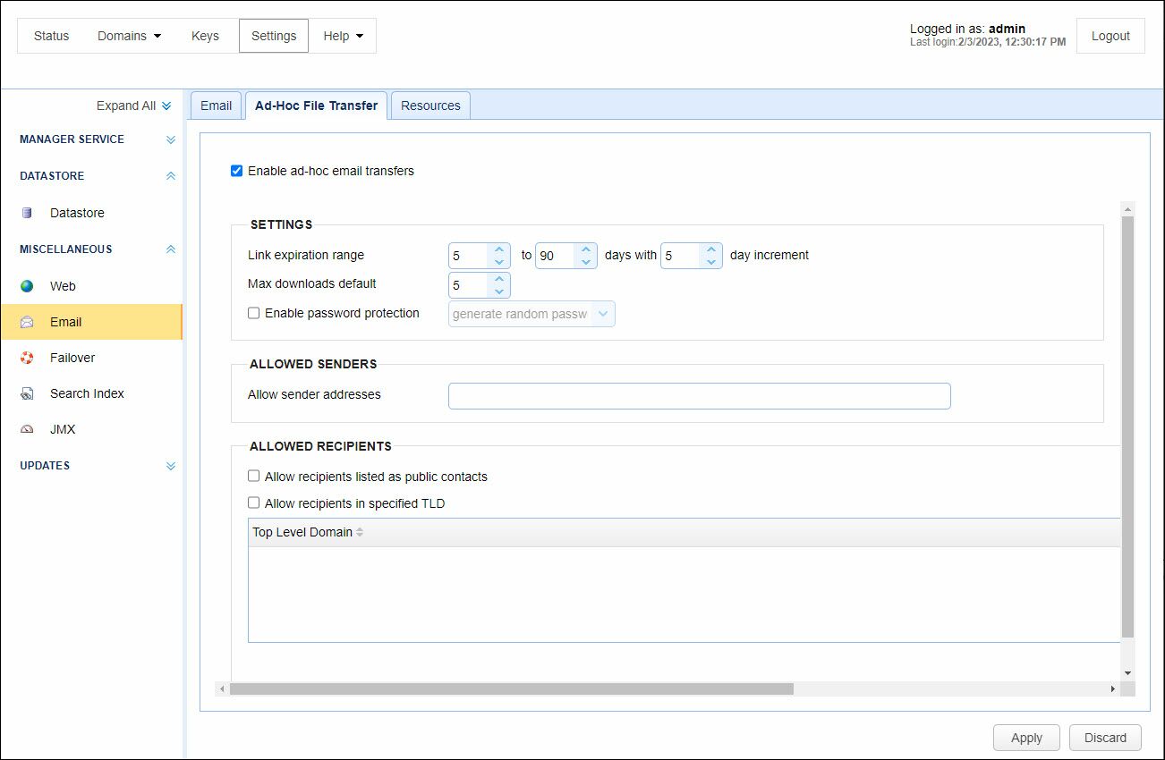Click the day increment number field

pyautogui.click(x=680, y=256)
